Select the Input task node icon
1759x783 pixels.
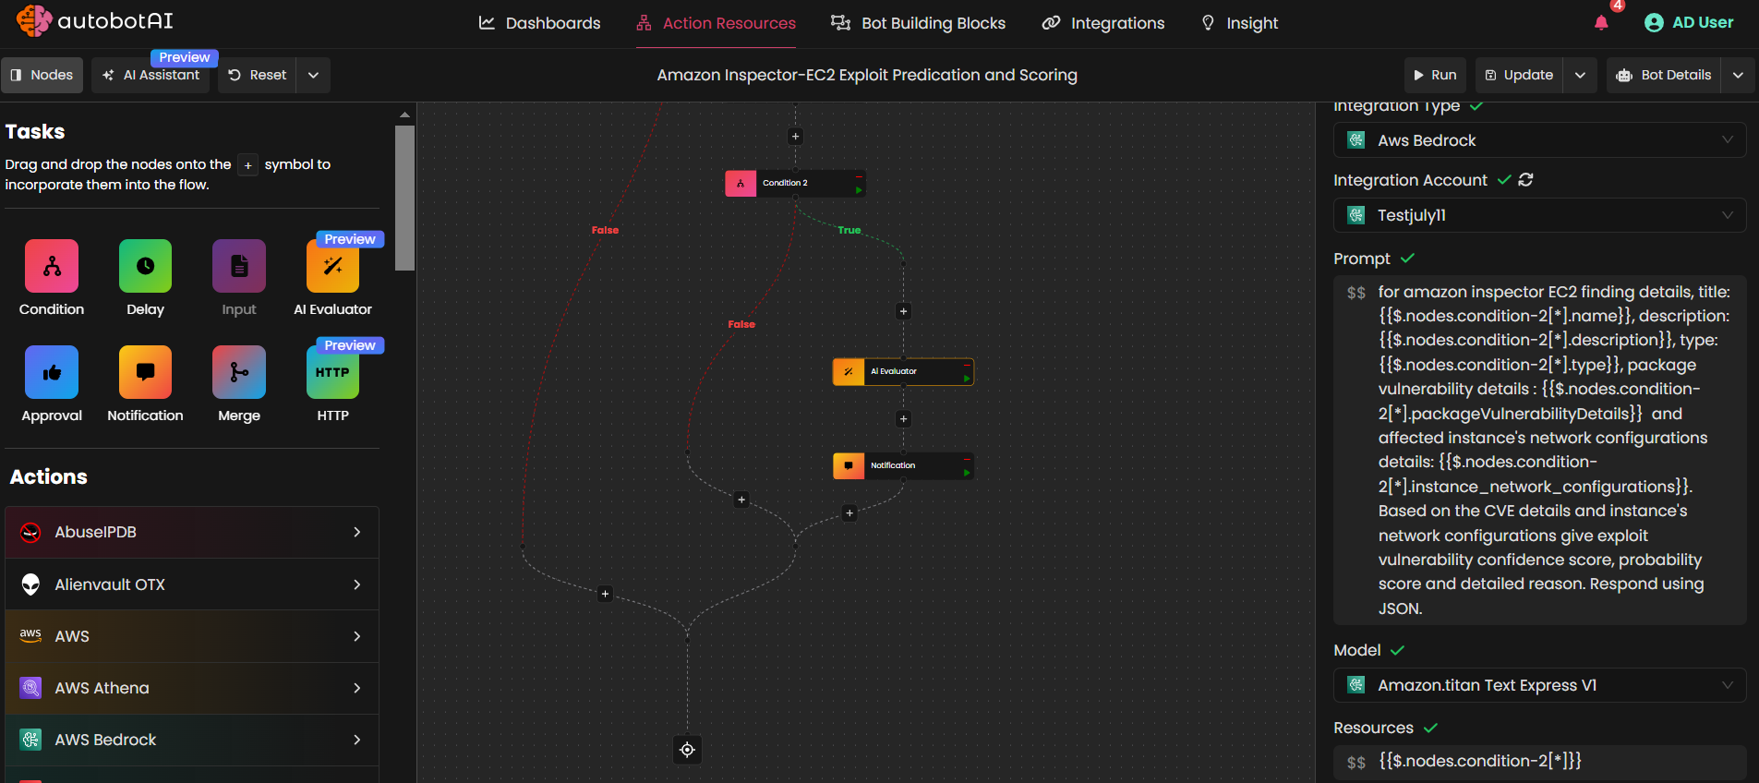[239, 266]
